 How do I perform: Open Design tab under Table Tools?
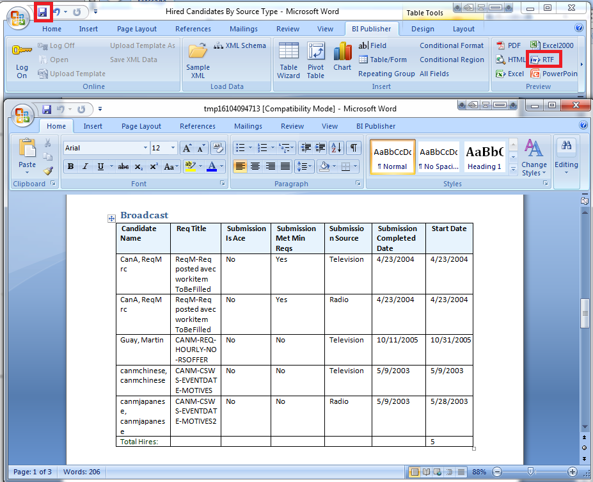(x=422, y=29)
